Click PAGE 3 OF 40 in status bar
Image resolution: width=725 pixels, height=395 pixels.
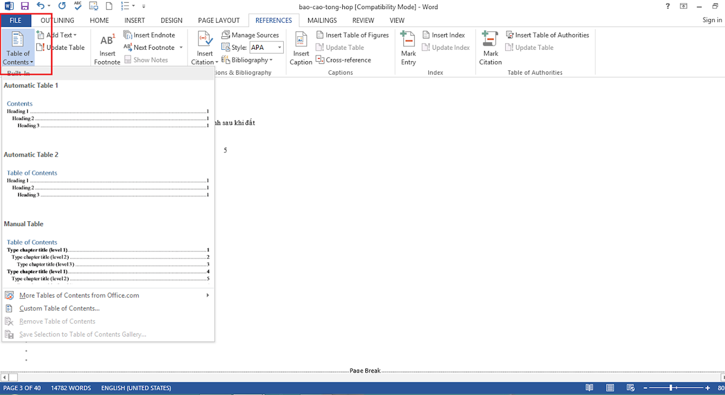(22, 388)
